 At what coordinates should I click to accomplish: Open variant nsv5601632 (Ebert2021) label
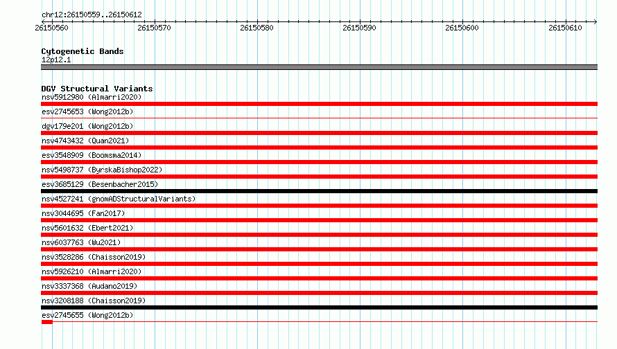click(87, 228)
